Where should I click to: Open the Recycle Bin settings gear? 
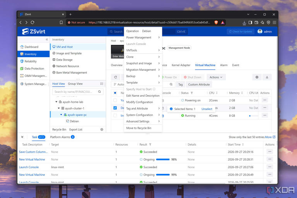point(102,130)
